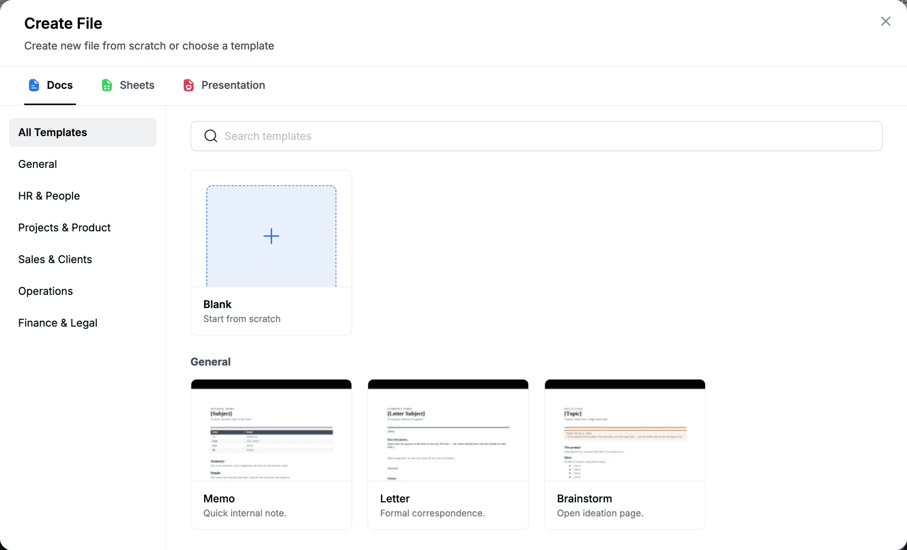
Task: Select All Templates category
Action: pos(83,132)
